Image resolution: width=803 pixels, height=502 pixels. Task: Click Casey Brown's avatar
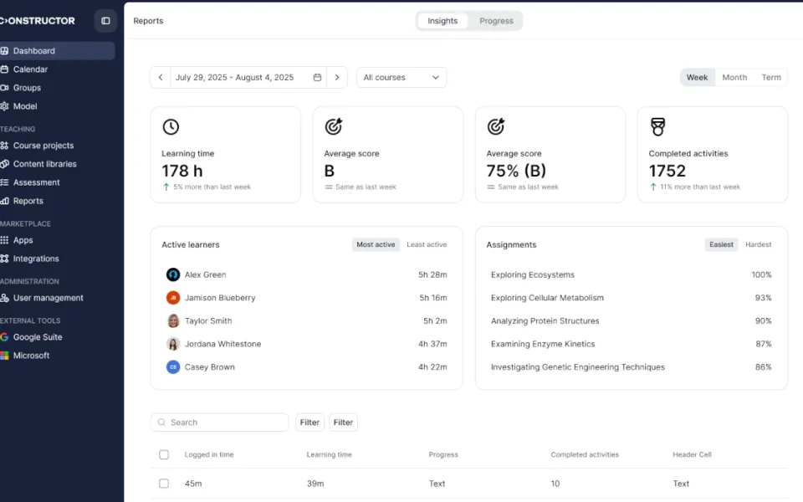(173, 366)
